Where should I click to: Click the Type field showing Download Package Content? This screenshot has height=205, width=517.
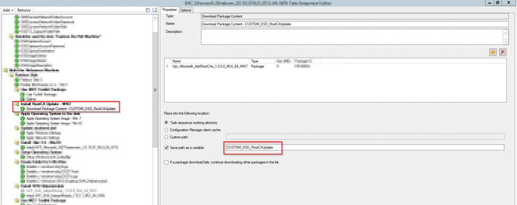tap(355, 16)
